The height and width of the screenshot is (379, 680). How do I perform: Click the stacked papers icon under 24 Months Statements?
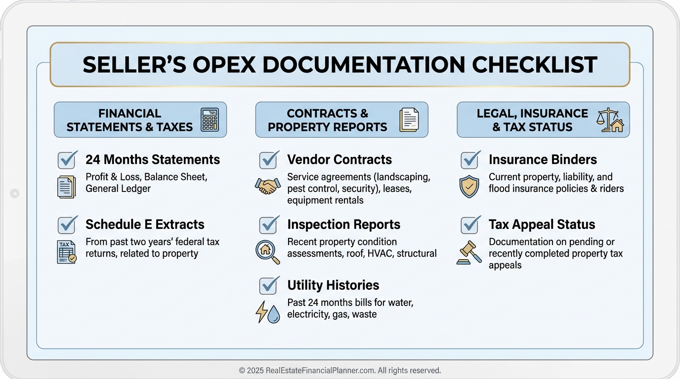coord(66,187)
